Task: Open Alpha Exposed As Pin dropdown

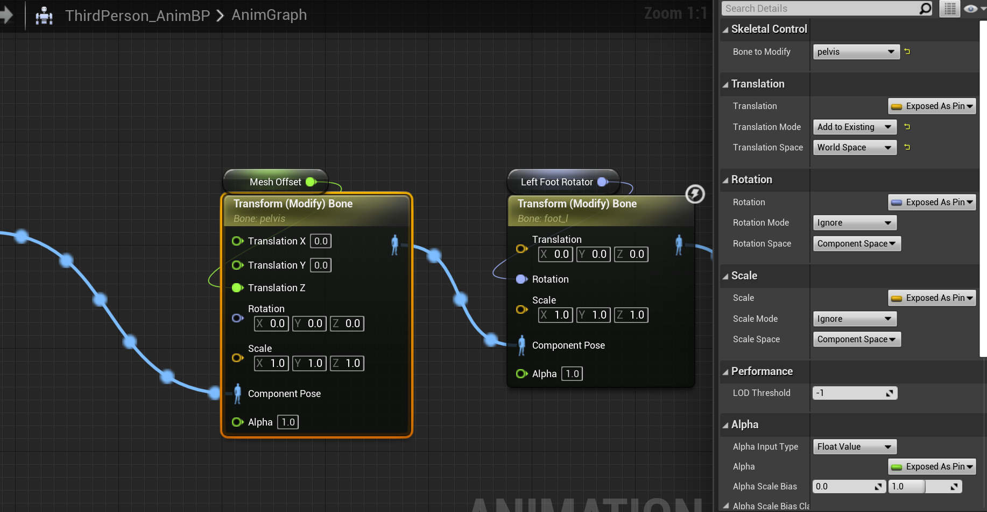Action: tap(932, 466)
